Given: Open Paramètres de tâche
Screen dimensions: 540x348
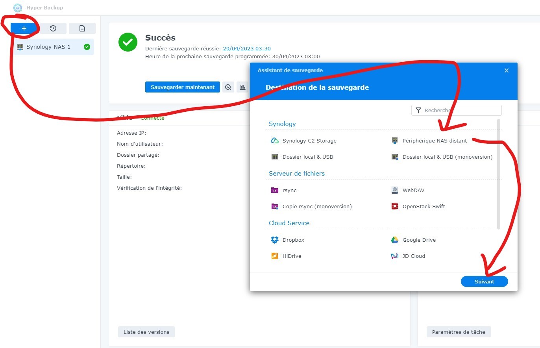Looking at the screenshot, I should (x=459, y=332).
